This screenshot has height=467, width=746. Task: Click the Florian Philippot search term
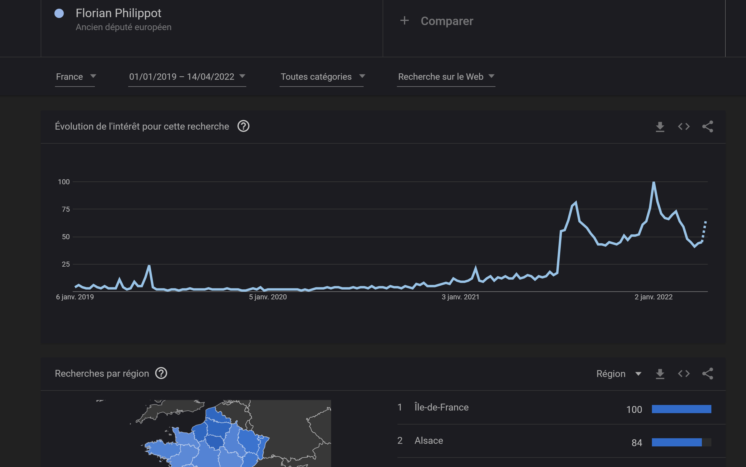coord(118,13)
